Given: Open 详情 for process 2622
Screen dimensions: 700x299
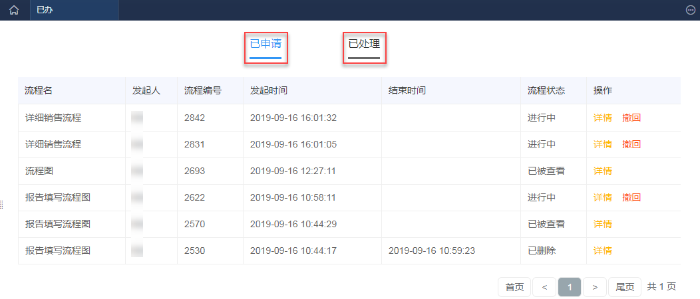Looking at the screenshot, I should tap(602, 197).
